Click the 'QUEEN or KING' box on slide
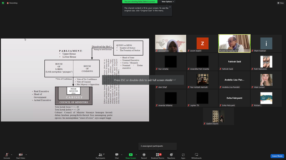286x160 pixels. [128, 48]
